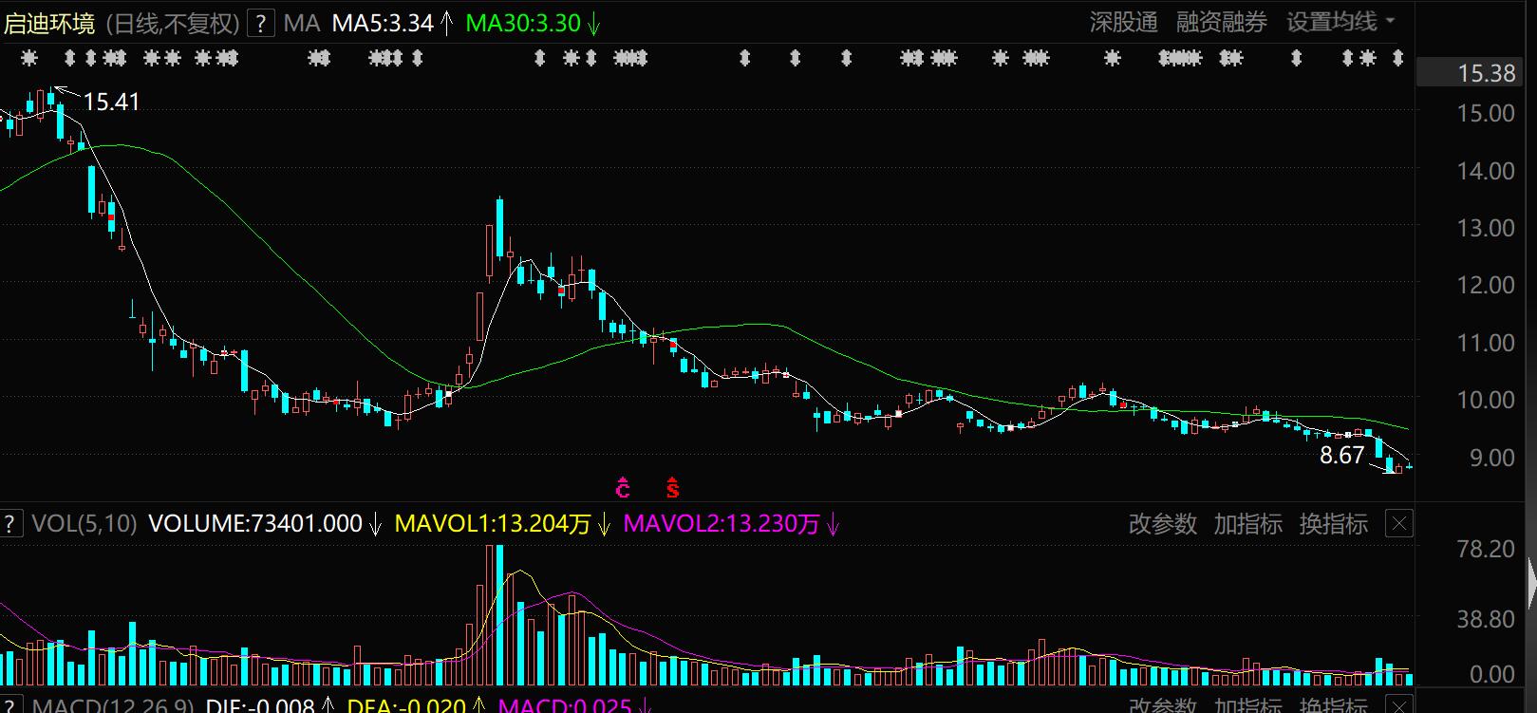Screen dimensions: 1537x713
Task: Click 换指标 in the VOL panel
Action: click(1333, 524)
